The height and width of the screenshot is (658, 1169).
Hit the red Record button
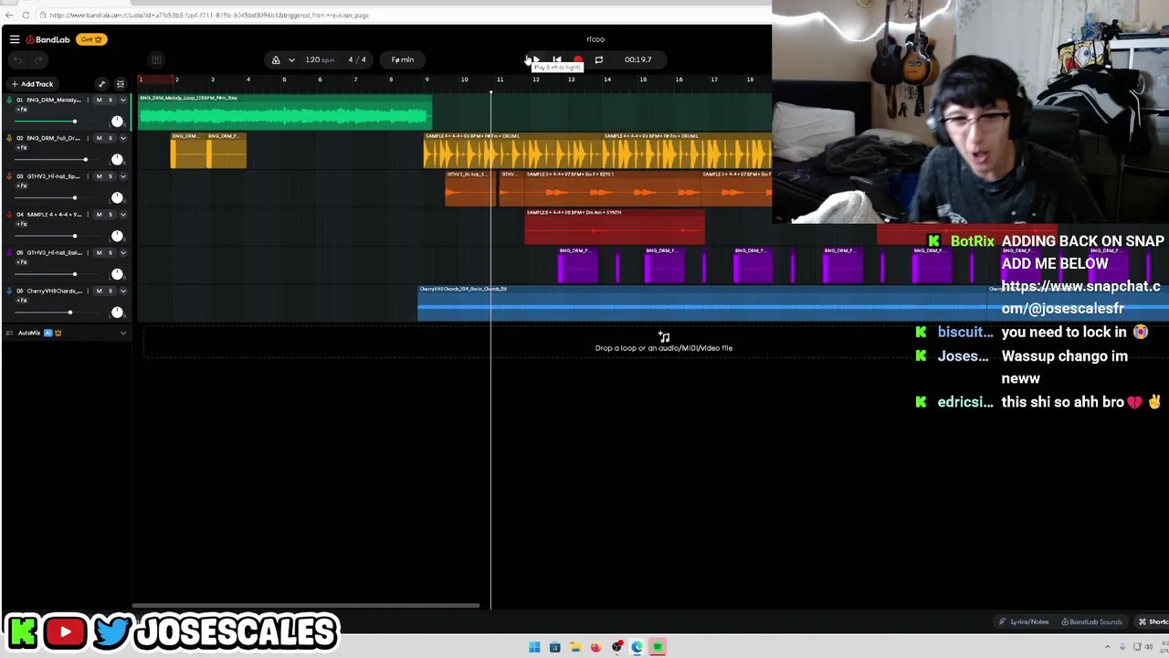click(x=577, y=60)
